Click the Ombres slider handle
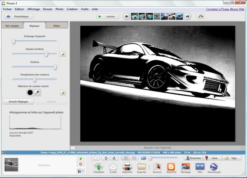The image size is (247, 178). click(x=55, y=67)
